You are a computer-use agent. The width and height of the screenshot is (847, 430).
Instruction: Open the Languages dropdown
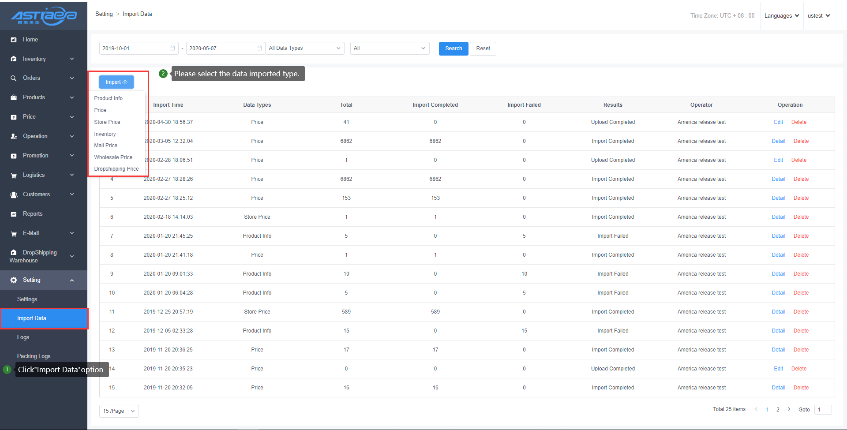click(781, 16)
